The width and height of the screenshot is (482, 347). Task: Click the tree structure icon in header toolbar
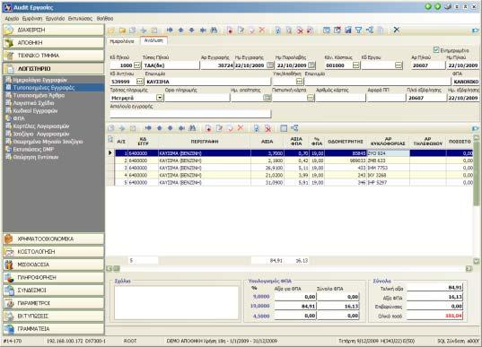(x=370, y=30)
